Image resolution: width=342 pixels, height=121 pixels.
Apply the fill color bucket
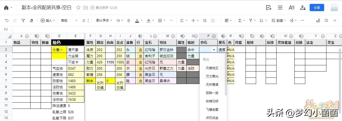pyautogui.click(x=148, y=20)
